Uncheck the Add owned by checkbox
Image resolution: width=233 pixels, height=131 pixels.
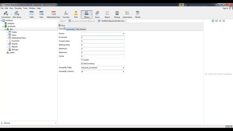point(82,64)
